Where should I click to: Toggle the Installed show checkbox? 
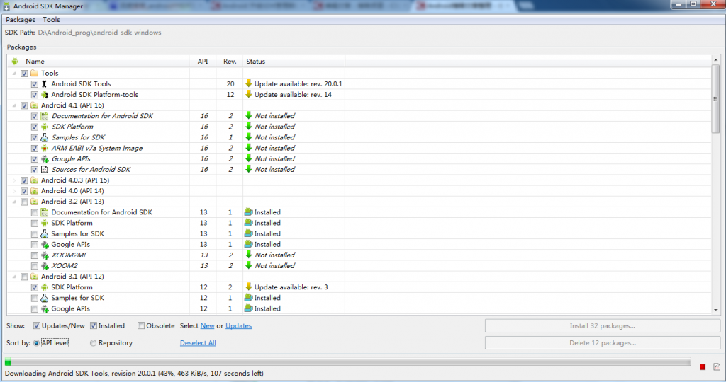pyautogui.click(x=94, y=325)
